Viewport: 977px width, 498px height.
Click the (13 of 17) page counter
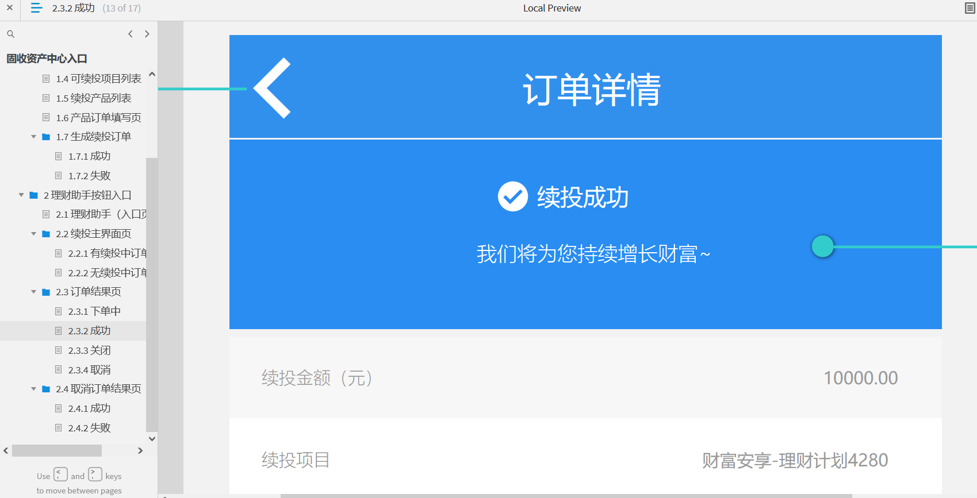121,8
